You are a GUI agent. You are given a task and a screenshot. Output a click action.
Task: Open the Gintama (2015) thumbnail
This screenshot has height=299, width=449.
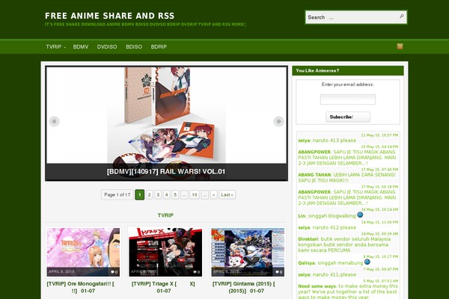(x=248, y=252)
